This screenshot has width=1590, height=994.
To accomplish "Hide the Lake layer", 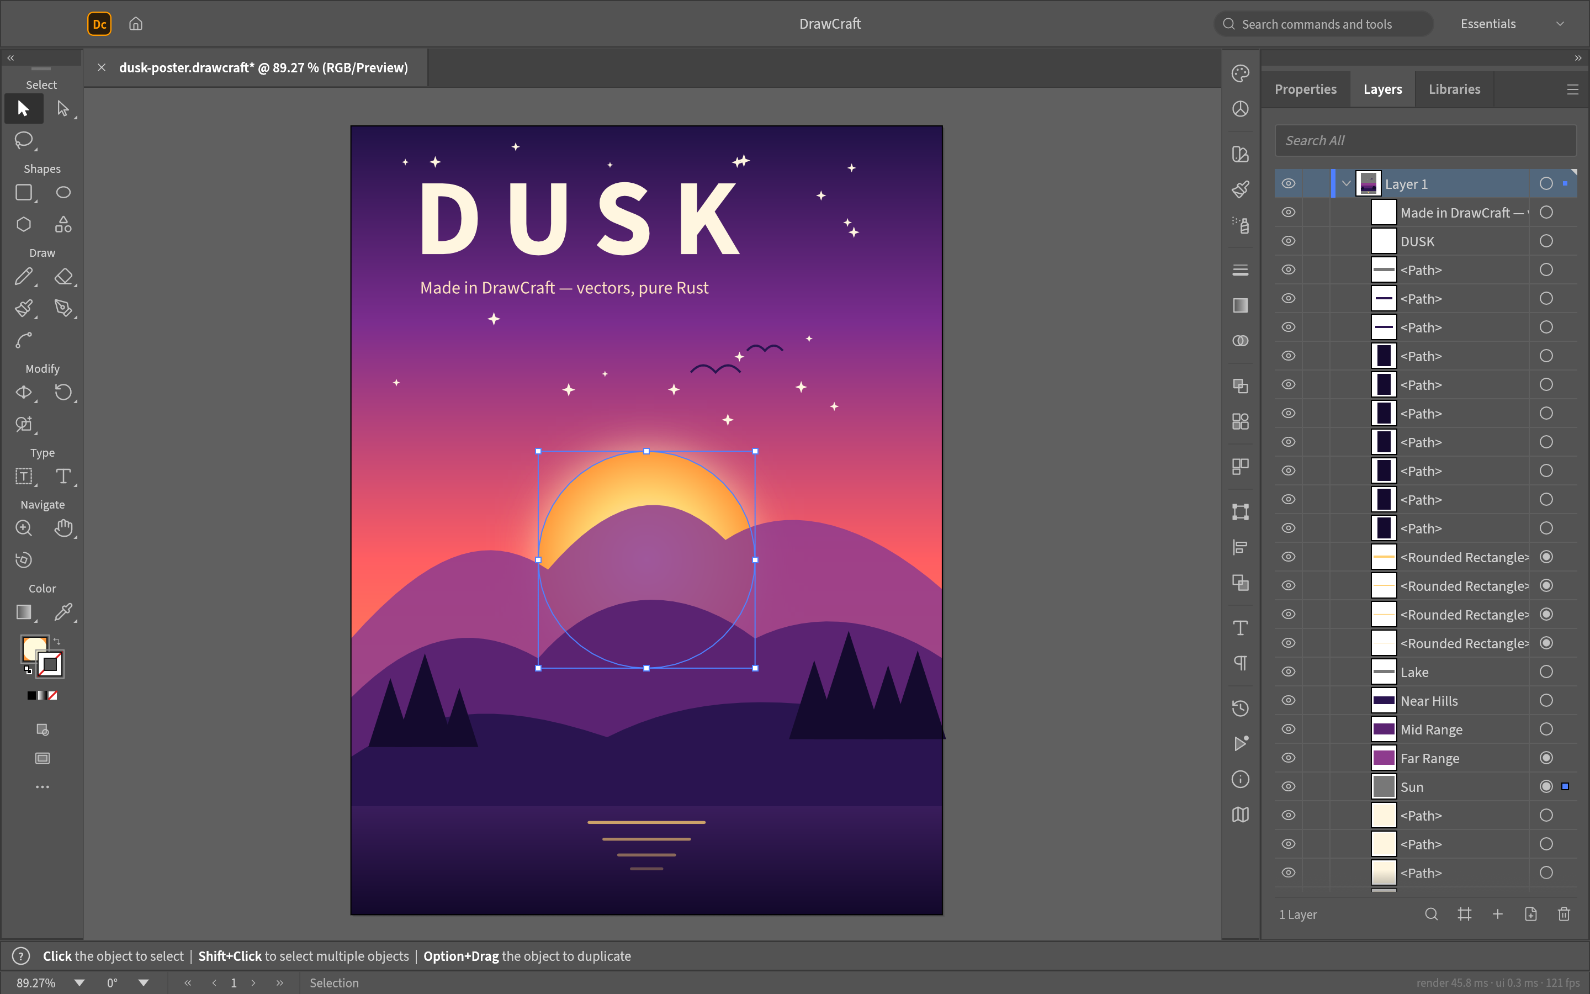I will [1289, 672].
